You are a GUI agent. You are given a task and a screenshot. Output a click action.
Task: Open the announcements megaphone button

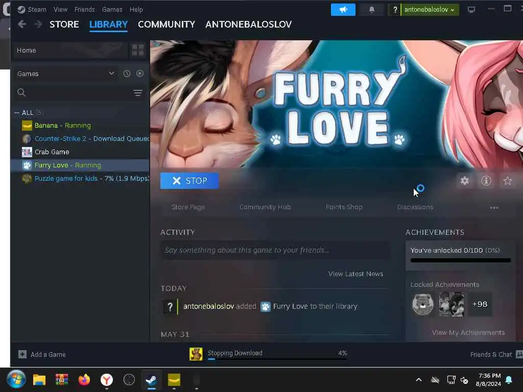click(x=343, y=10)
